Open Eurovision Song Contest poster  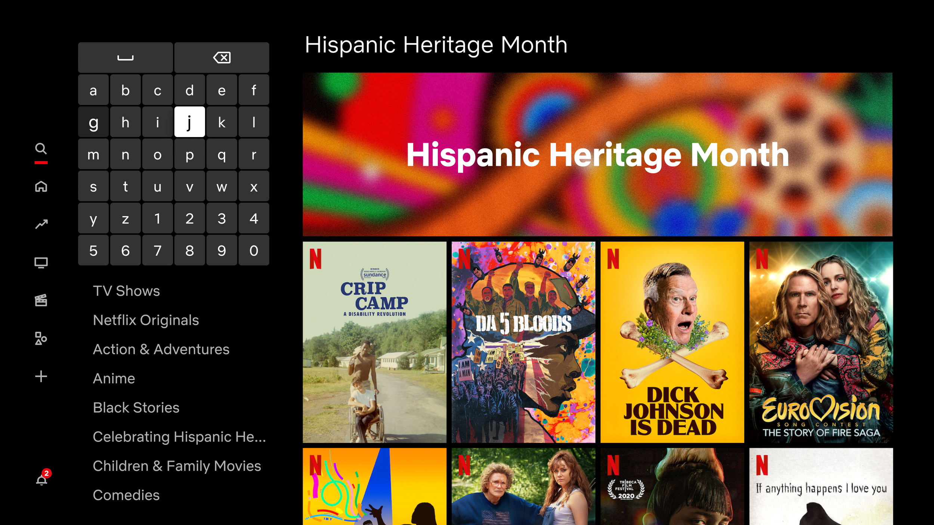tap(821, 342)
